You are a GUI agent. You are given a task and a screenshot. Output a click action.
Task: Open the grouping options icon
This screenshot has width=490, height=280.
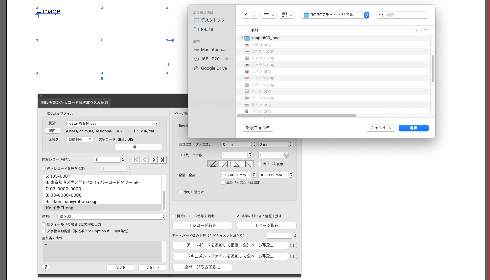click(x=287, y=15)
